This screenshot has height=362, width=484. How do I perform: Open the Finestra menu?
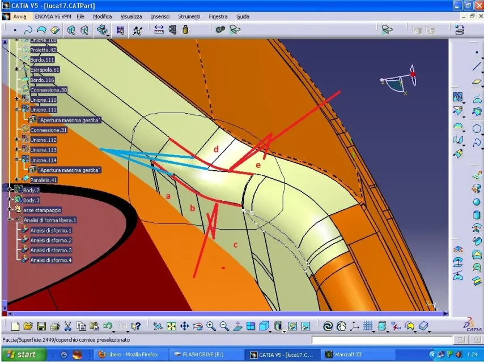218,16
